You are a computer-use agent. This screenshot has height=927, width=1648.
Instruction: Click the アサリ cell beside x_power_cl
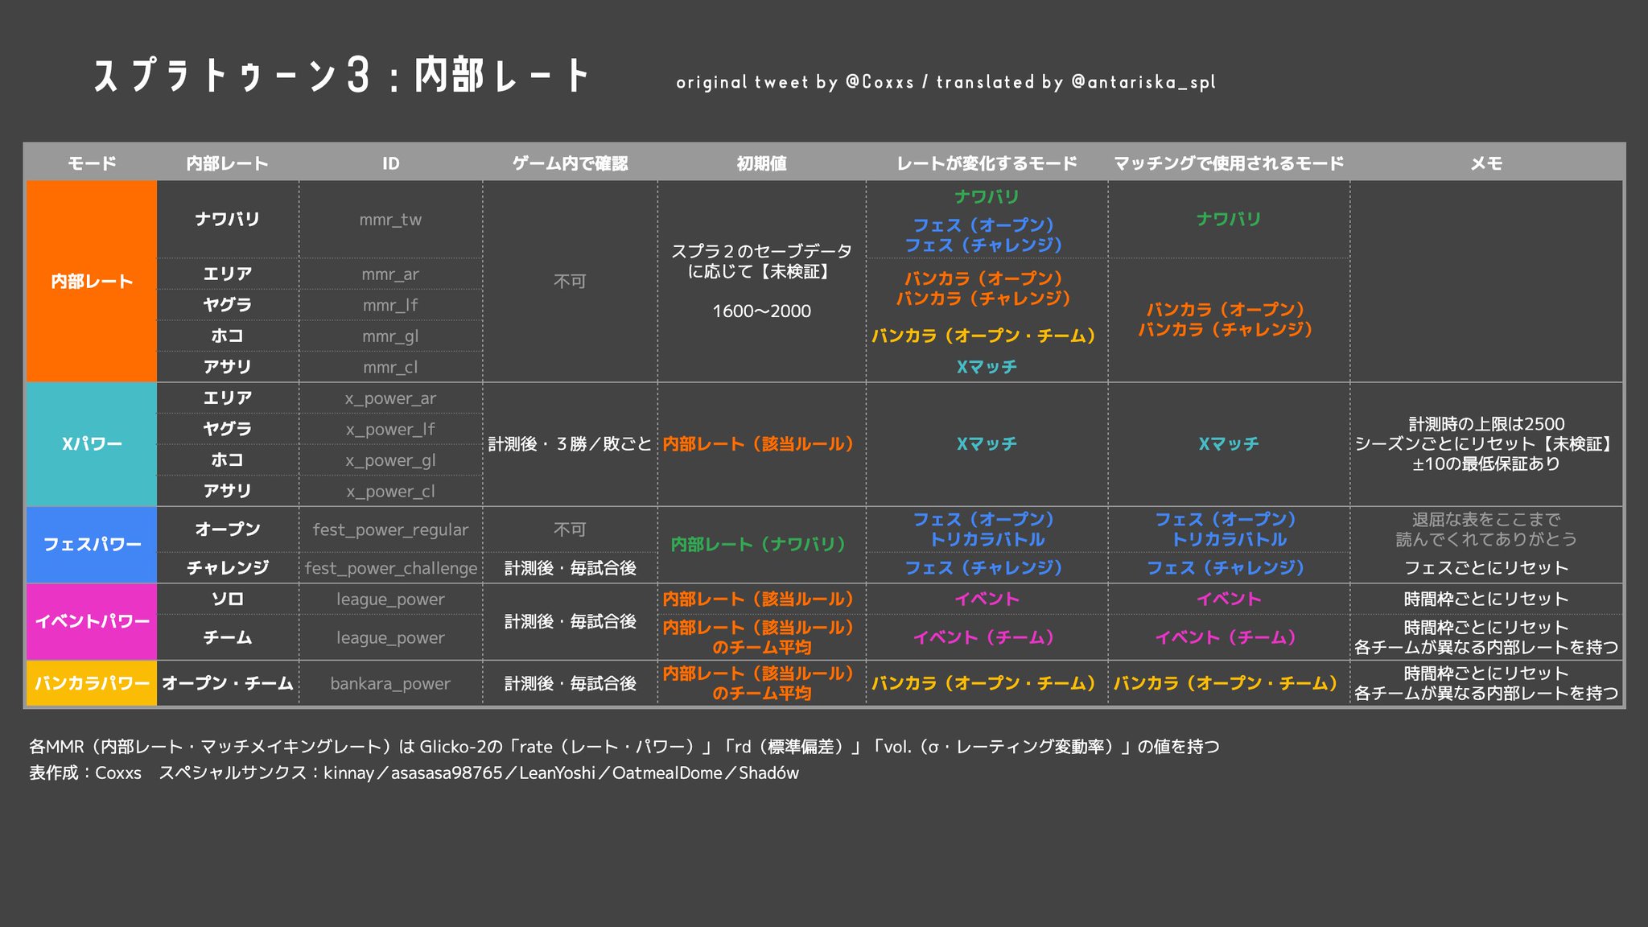pyautogui.click(x=228, y=491)
